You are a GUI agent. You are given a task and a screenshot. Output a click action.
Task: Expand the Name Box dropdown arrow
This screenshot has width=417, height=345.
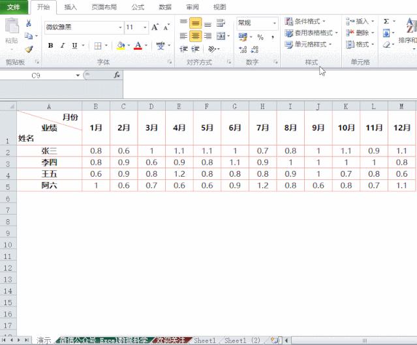point(78,76)
